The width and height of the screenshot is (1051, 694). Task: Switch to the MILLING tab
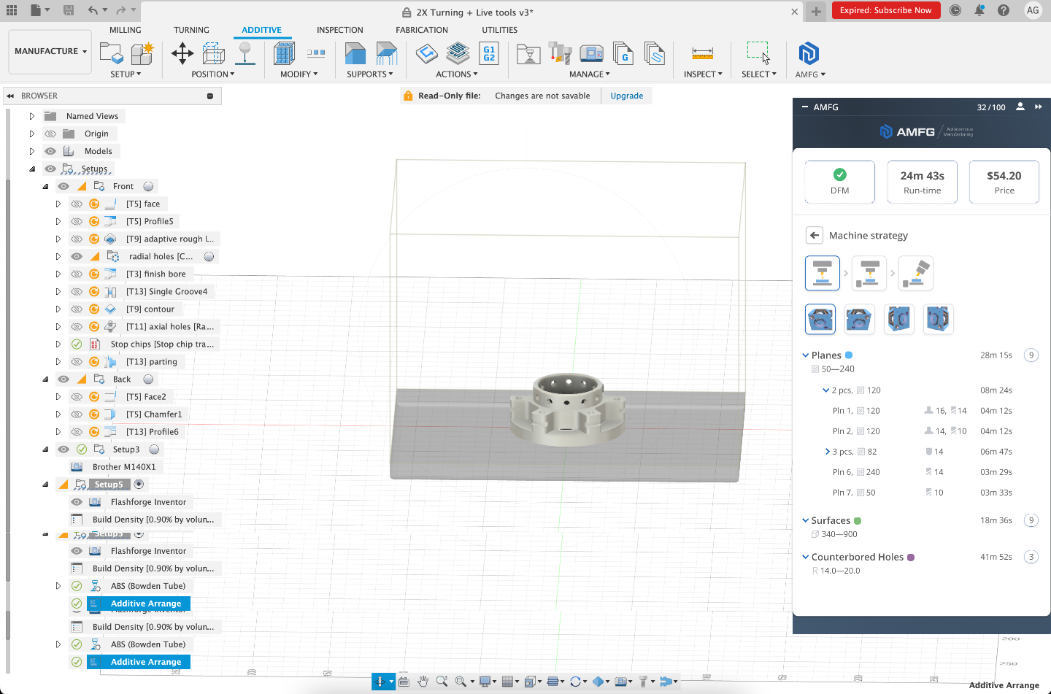click(126, 30)
